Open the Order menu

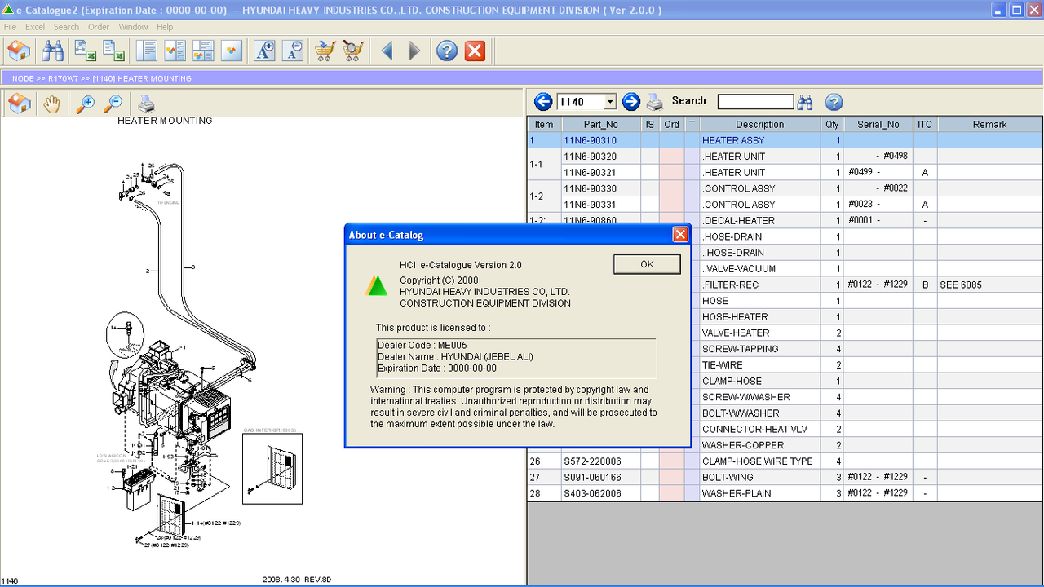(x=99, y=27)
